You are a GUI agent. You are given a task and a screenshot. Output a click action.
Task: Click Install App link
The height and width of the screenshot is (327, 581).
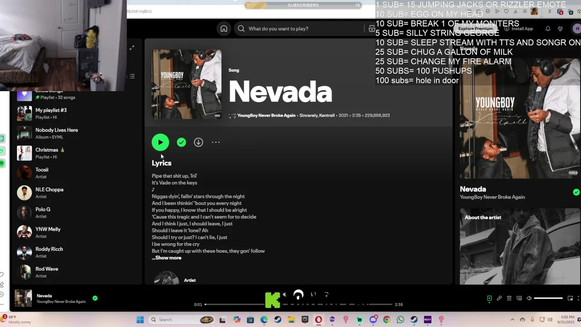tap(519, 29)
